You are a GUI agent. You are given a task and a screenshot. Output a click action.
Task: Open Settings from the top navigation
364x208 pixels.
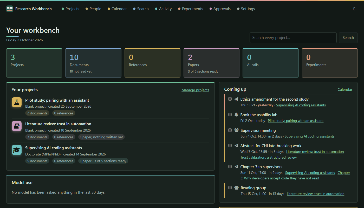pyautogui.click(x=246, y=9)
